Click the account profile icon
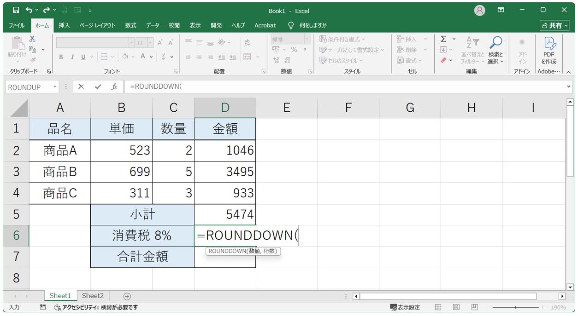This screenshot has width=578, height=316. coord(479,10)
